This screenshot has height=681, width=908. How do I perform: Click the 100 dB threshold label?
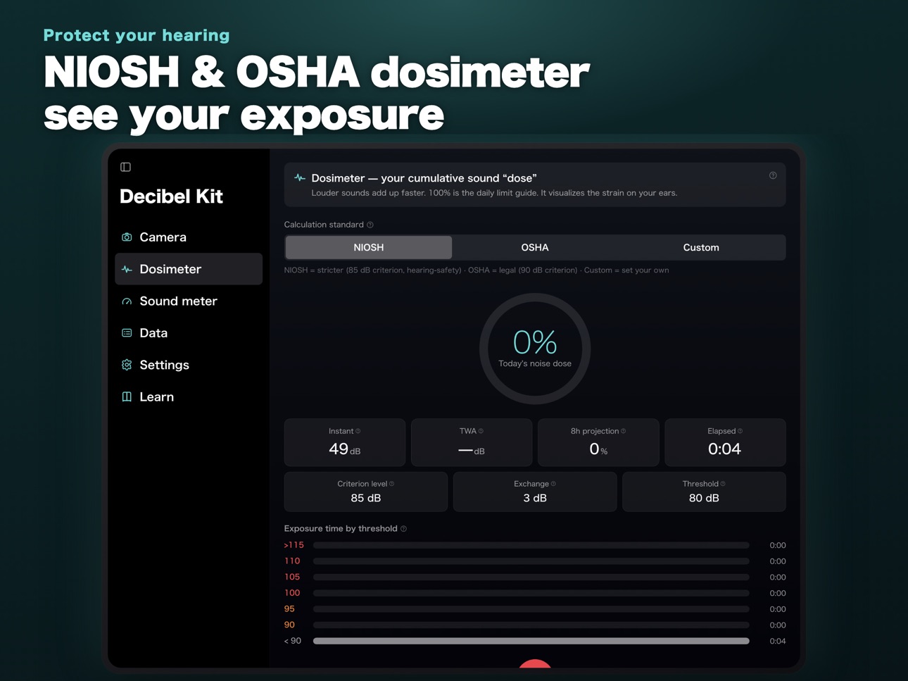292,593
